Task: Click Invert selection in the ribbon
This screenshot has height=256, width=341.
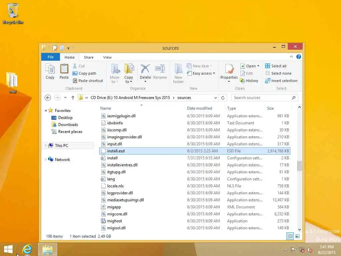Action: click(x=281, y=81)
